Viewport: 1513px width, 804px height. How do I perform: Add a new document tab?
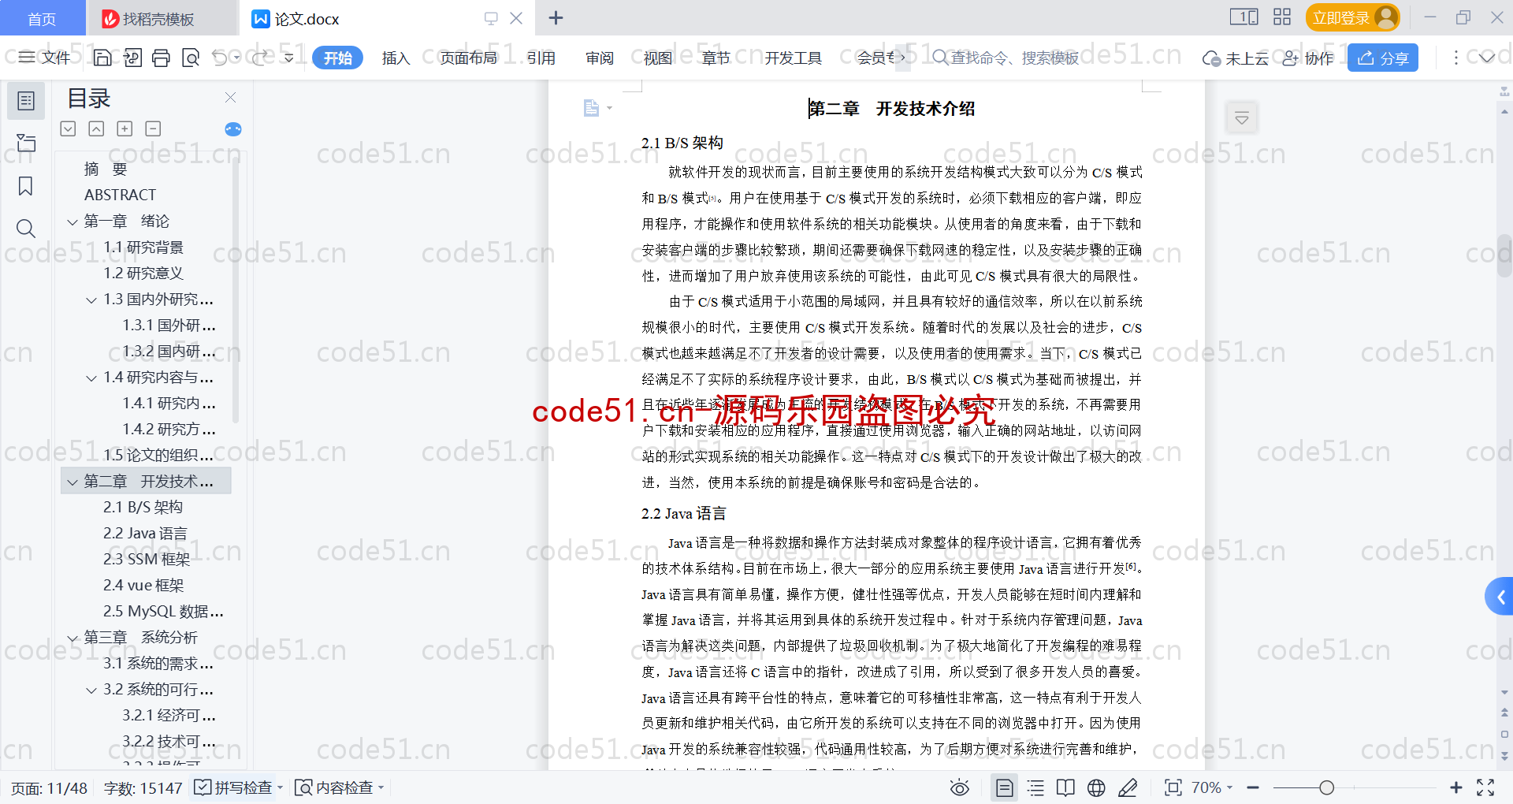556,17
